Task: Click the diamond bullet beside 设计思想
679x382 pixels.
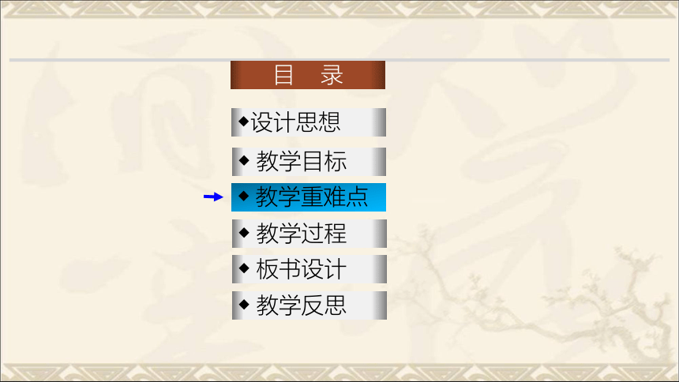Action: click(x=244, y=122)
